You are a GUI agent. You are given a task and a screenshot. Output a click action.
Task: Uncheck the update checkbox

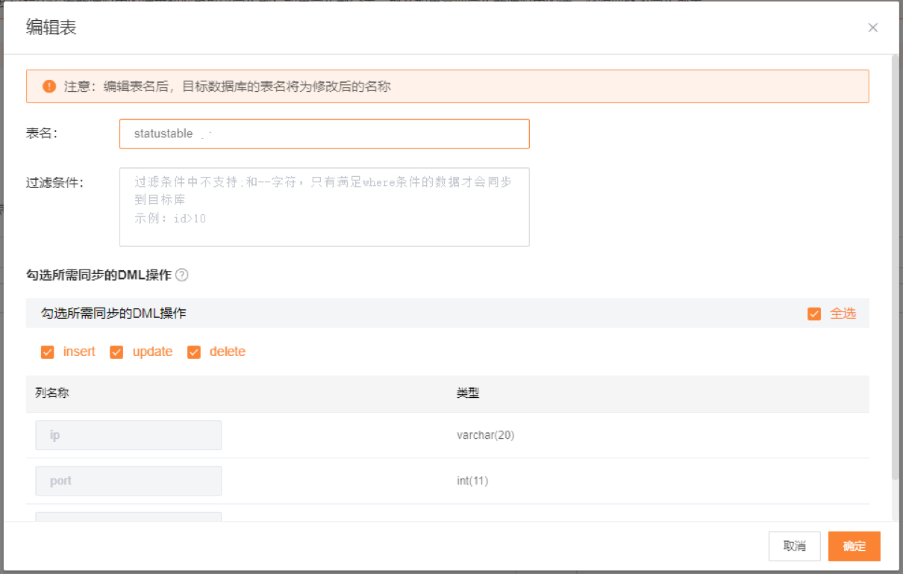pos(116,352)
